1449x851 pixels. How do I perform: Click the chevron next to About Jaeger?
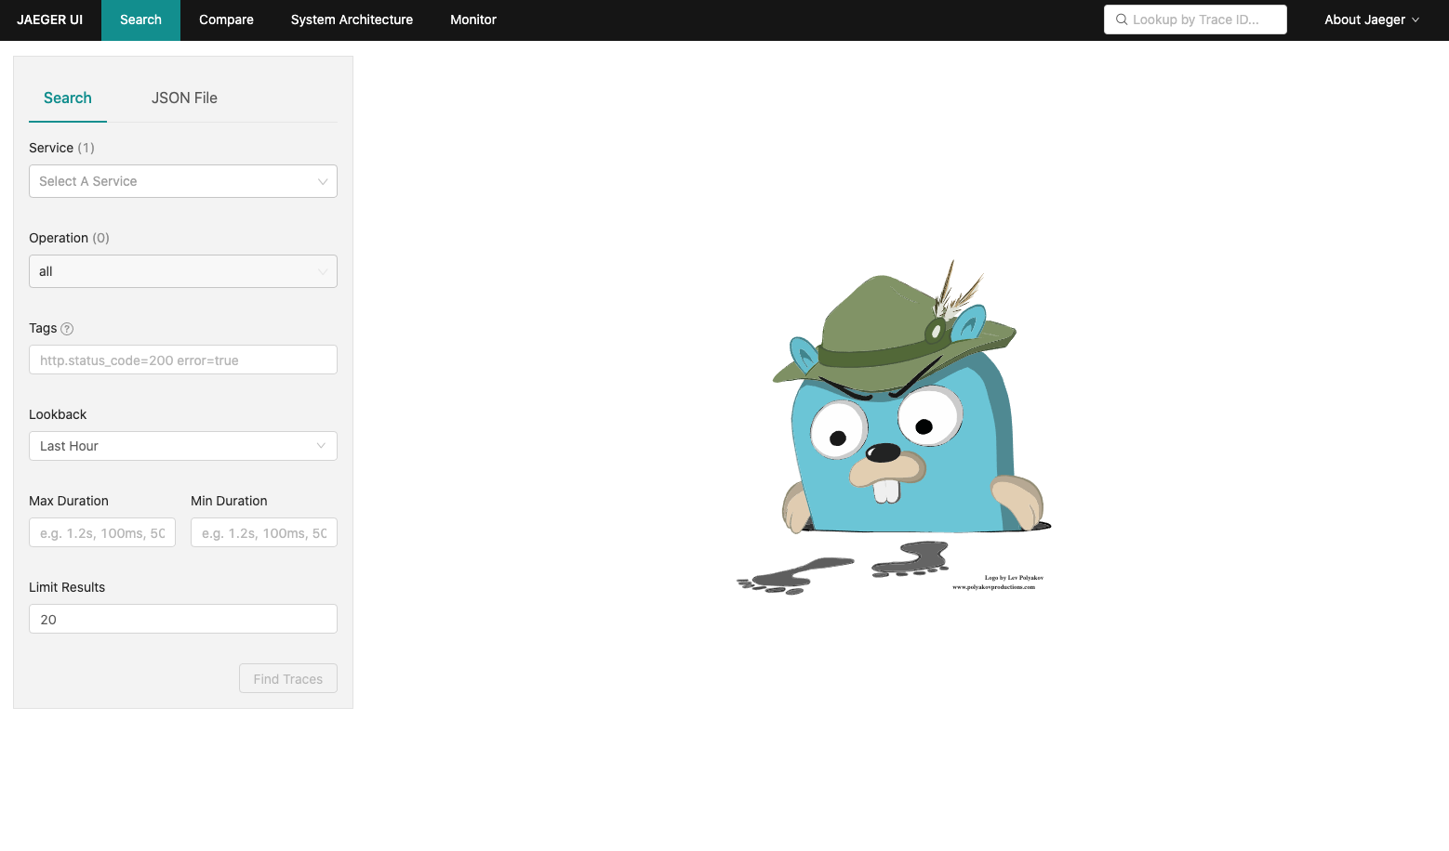click(x=1415, y=19)
